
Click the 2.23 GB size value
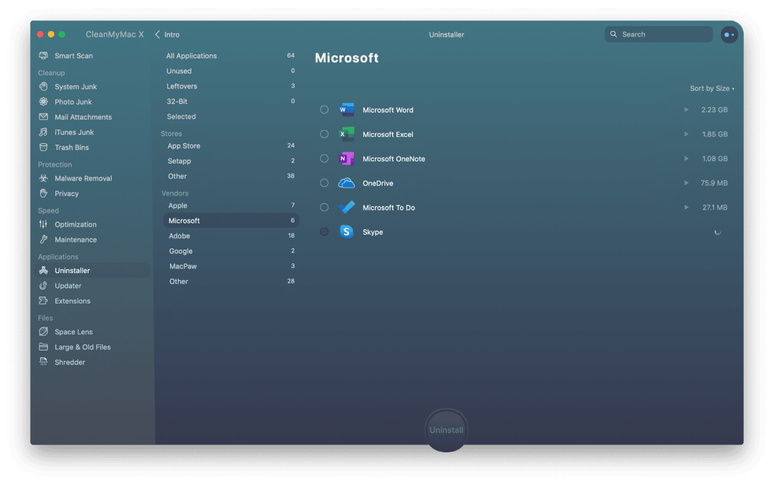(x=714, y=110)
